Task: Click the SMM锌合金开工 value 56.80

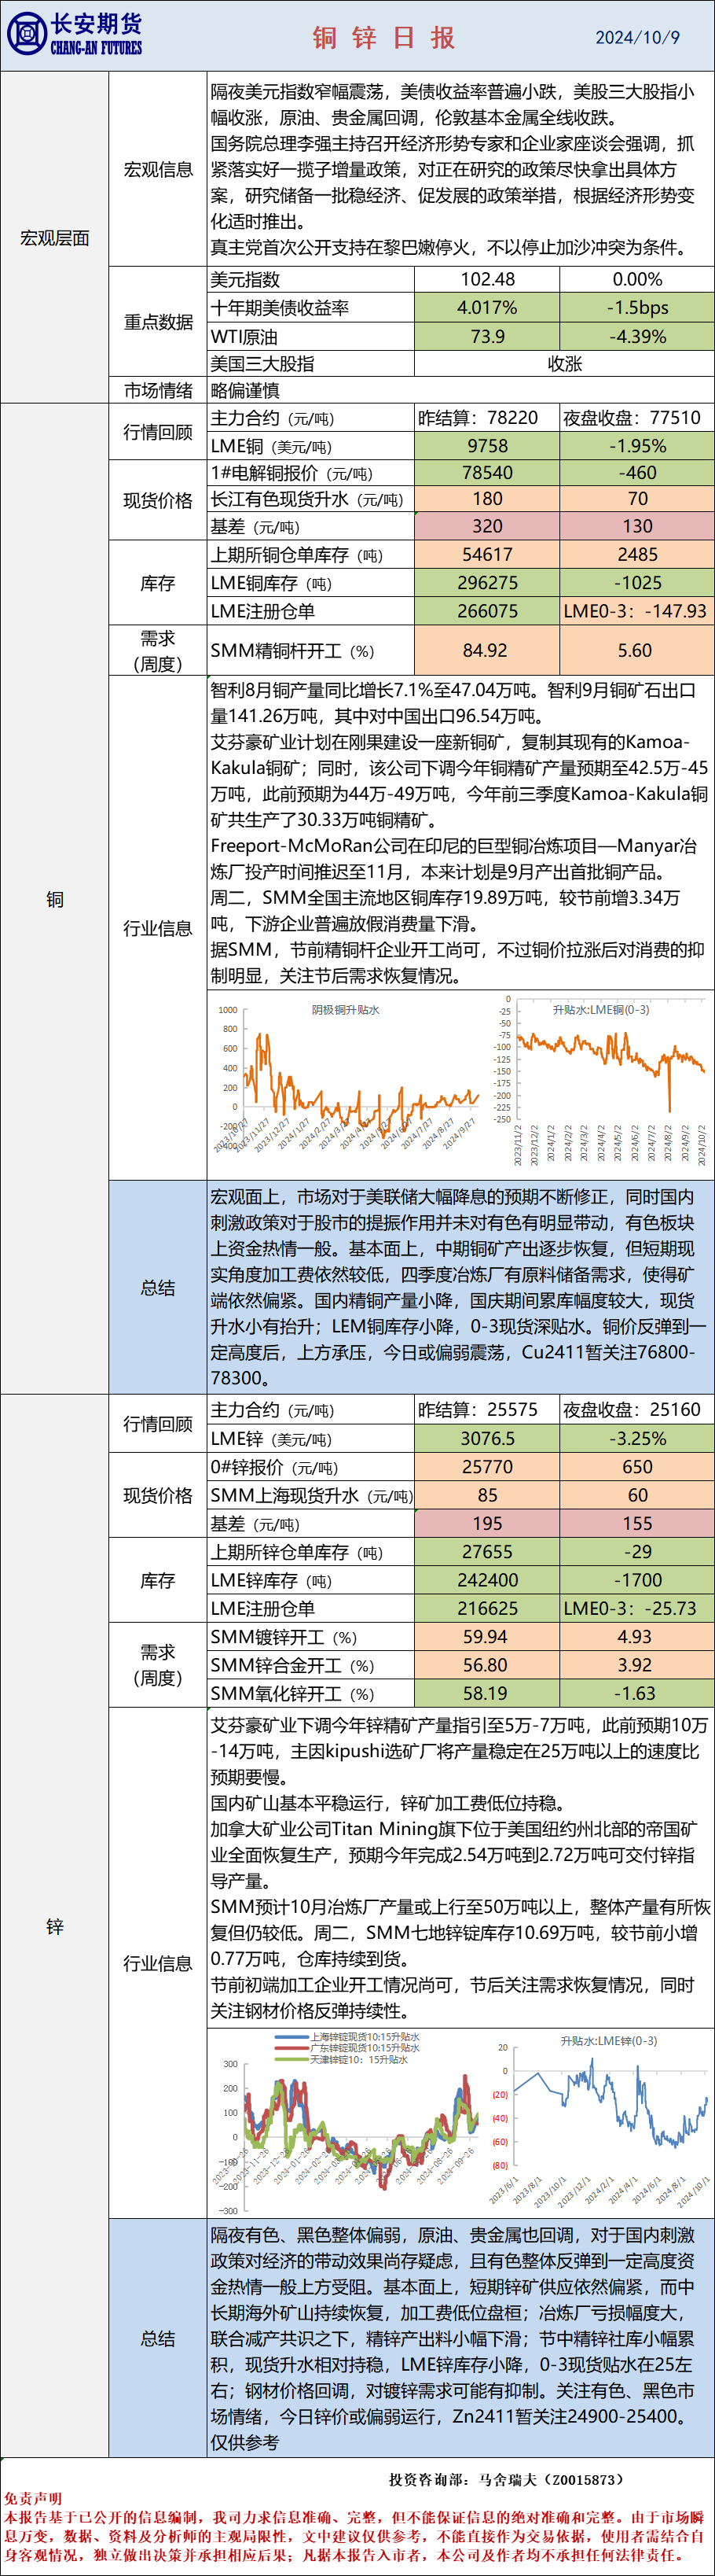Action: (x=487, y=1665)
